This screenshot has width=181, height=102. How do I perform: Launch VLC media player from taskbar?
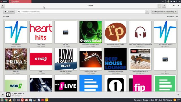[10, 100]
